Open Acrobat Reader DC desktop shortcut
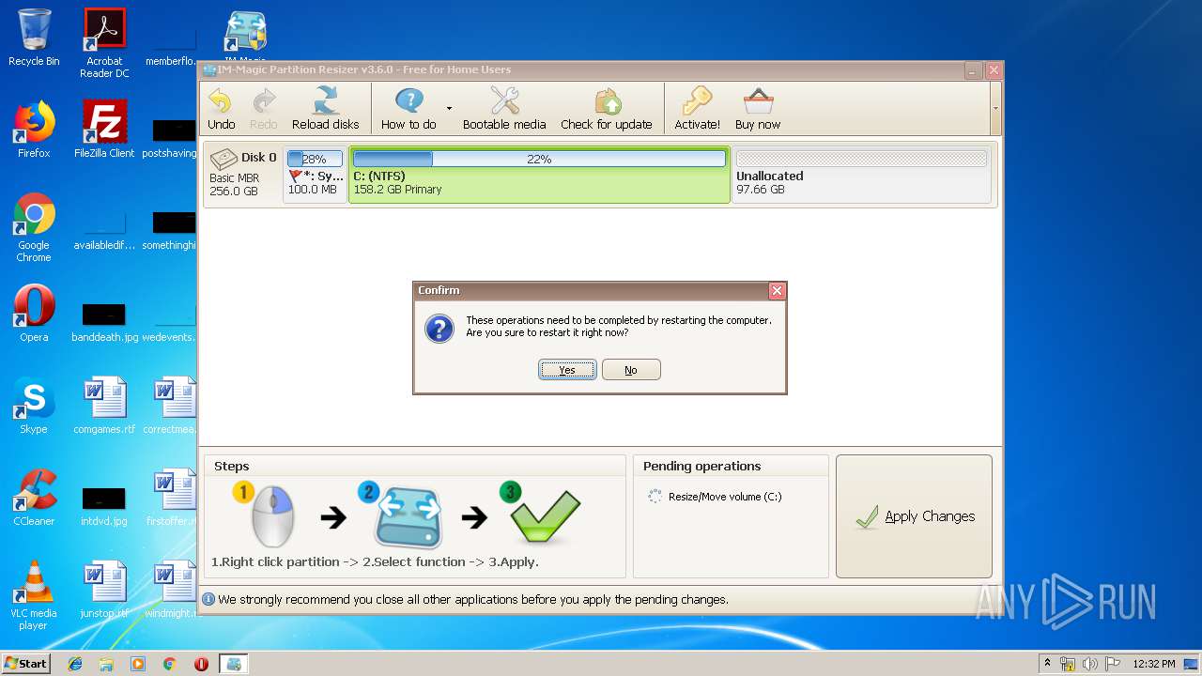Image resolution: width=1202 pixels, height=676 pixels. click(104, 43)
